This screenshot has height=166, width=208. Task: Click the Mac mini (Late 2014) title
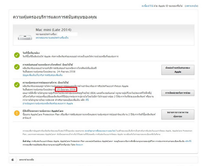tap(54, 30)
